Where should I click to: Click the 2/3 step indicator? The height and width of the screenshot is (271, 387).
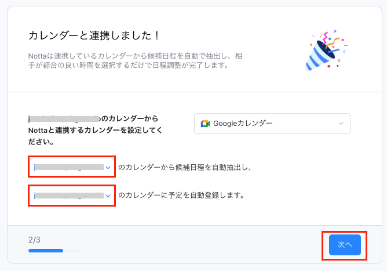click(34, 240)
